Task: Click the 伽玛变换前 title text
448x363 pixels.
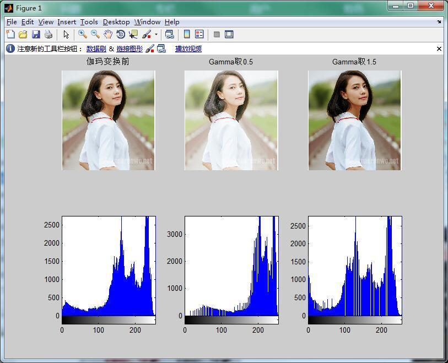Action: tap(107, 61)
